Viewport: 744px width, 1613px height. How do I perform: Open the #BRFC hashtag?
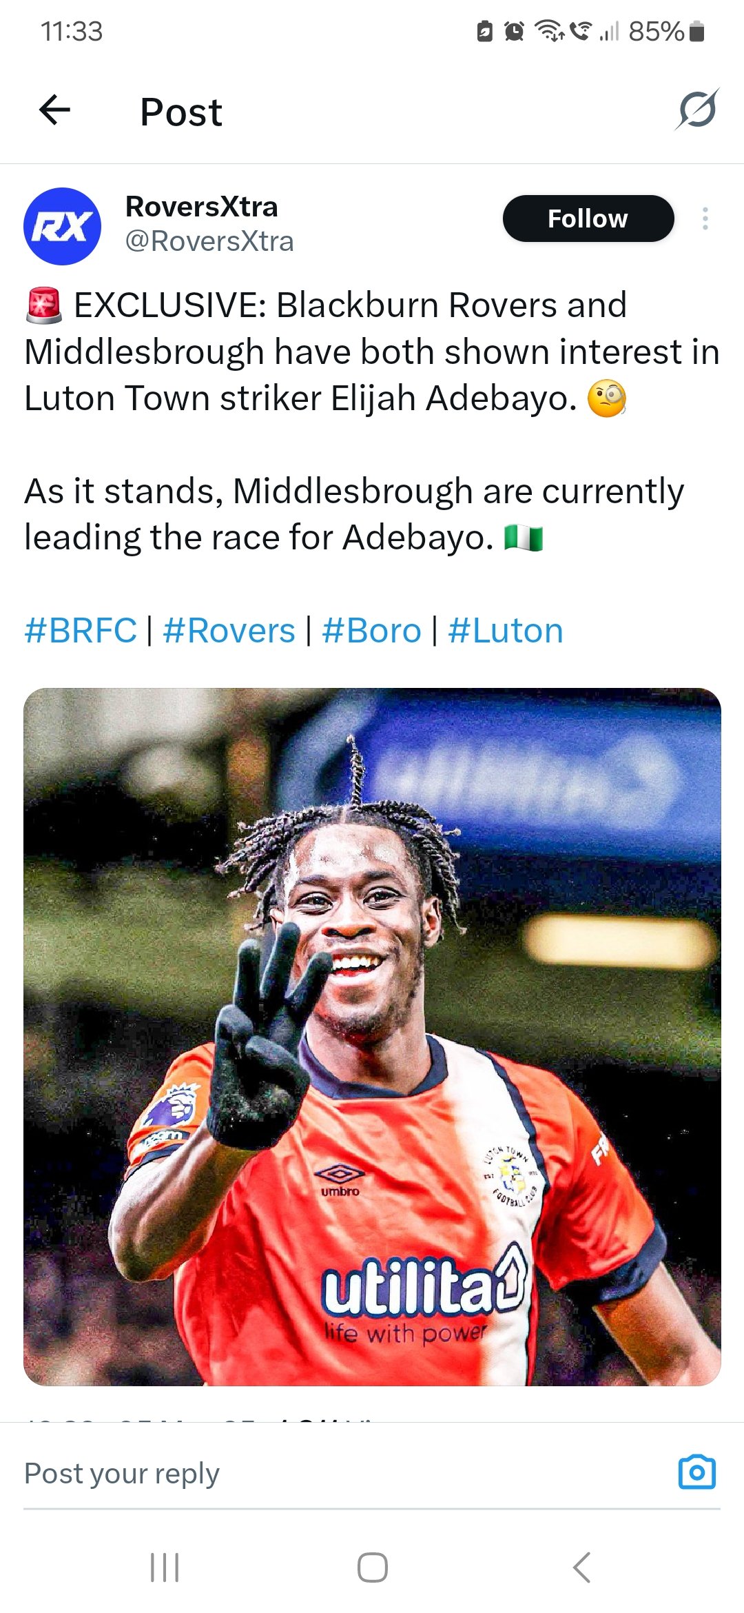tap(81, 631)
